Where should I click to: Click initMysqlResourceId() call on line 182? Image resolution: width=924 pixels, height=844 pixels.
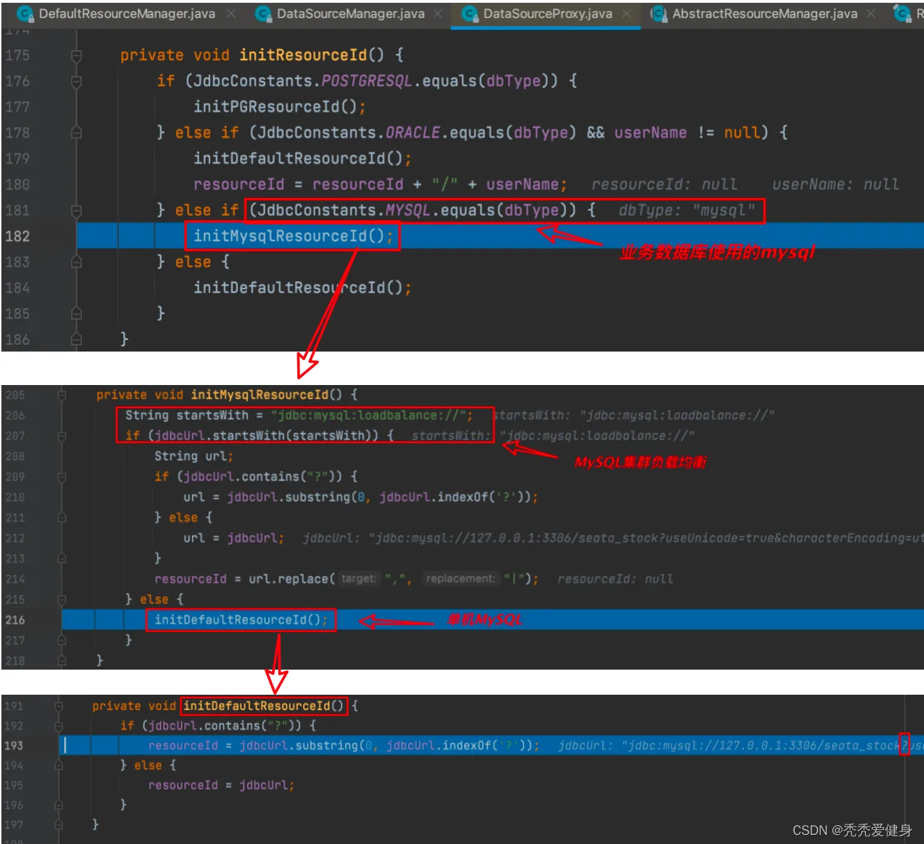(293, 236)
